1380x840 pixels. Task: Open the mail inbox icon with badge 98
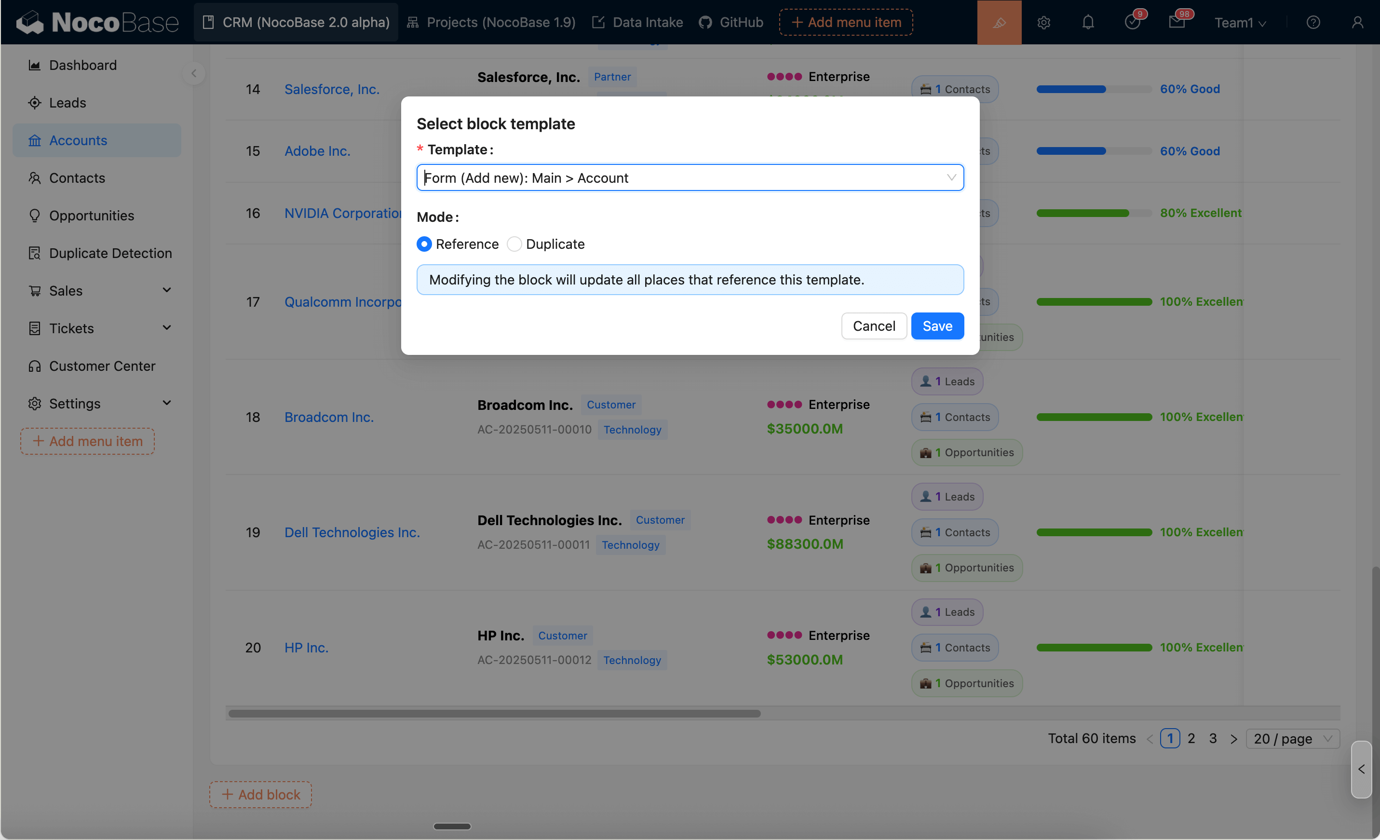(x=1177, y=22)
